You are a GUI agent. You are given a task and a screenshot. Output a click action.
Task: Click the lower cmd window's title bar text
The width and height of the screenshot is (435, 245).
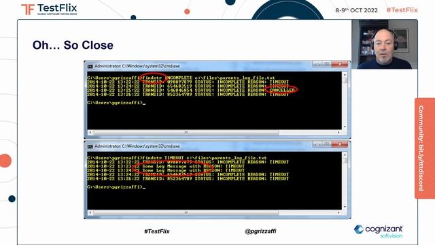point(137,146)
